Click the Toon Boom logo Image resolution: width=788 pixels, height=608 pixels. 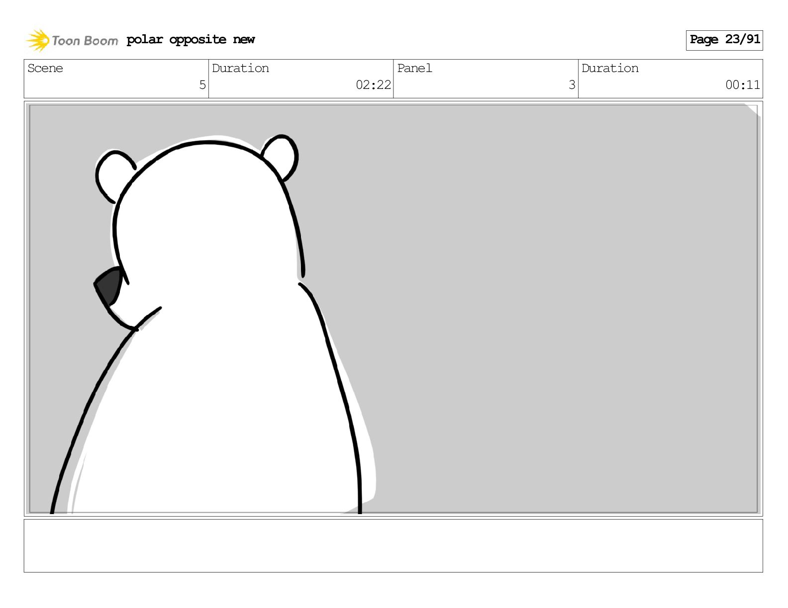click(x=72, y=40)
